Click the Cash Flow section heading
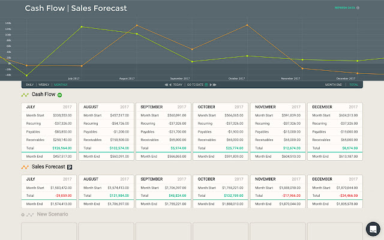This screenshot has height=240, width=384. [x=44, y=94]
